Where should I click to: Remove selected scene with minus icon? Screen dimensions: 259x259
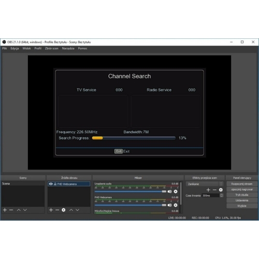[x=11, y=210]
